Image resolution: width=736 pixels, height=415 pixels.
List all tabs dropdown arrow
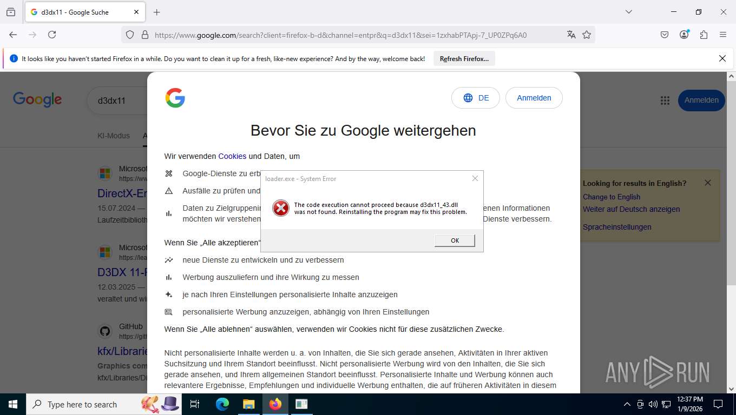coord(628,12)
